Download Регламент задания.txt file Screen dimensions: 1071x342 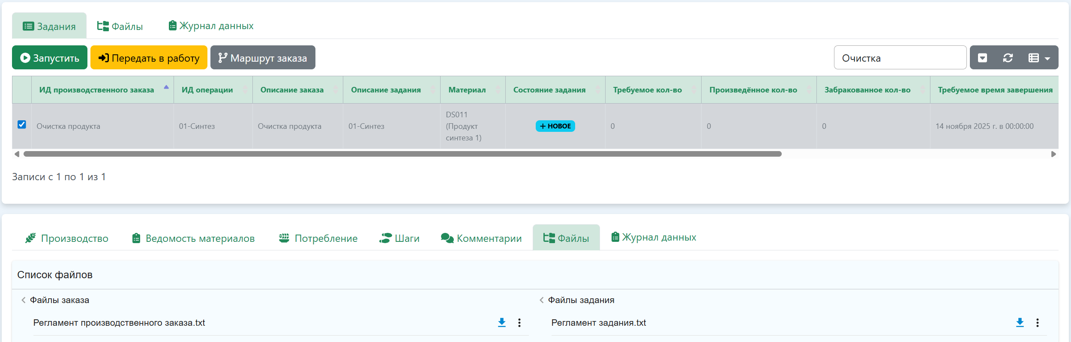click(1020, 323)
